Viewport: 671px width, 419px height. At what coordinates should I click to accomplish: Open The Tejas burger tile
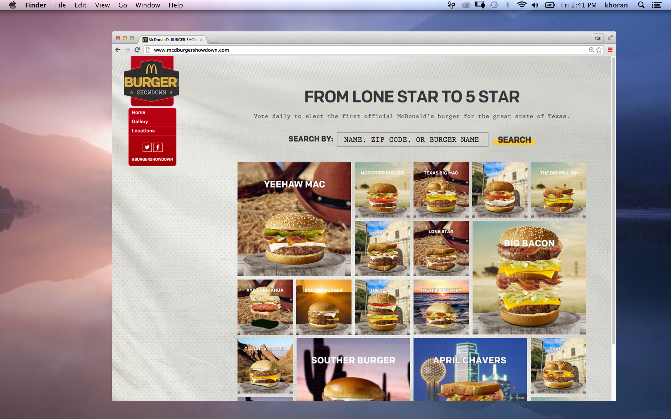coord(382,307)
